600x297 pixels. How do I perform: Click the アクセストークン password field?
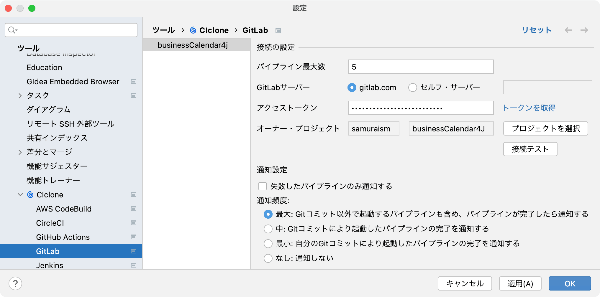coord(421,108)
